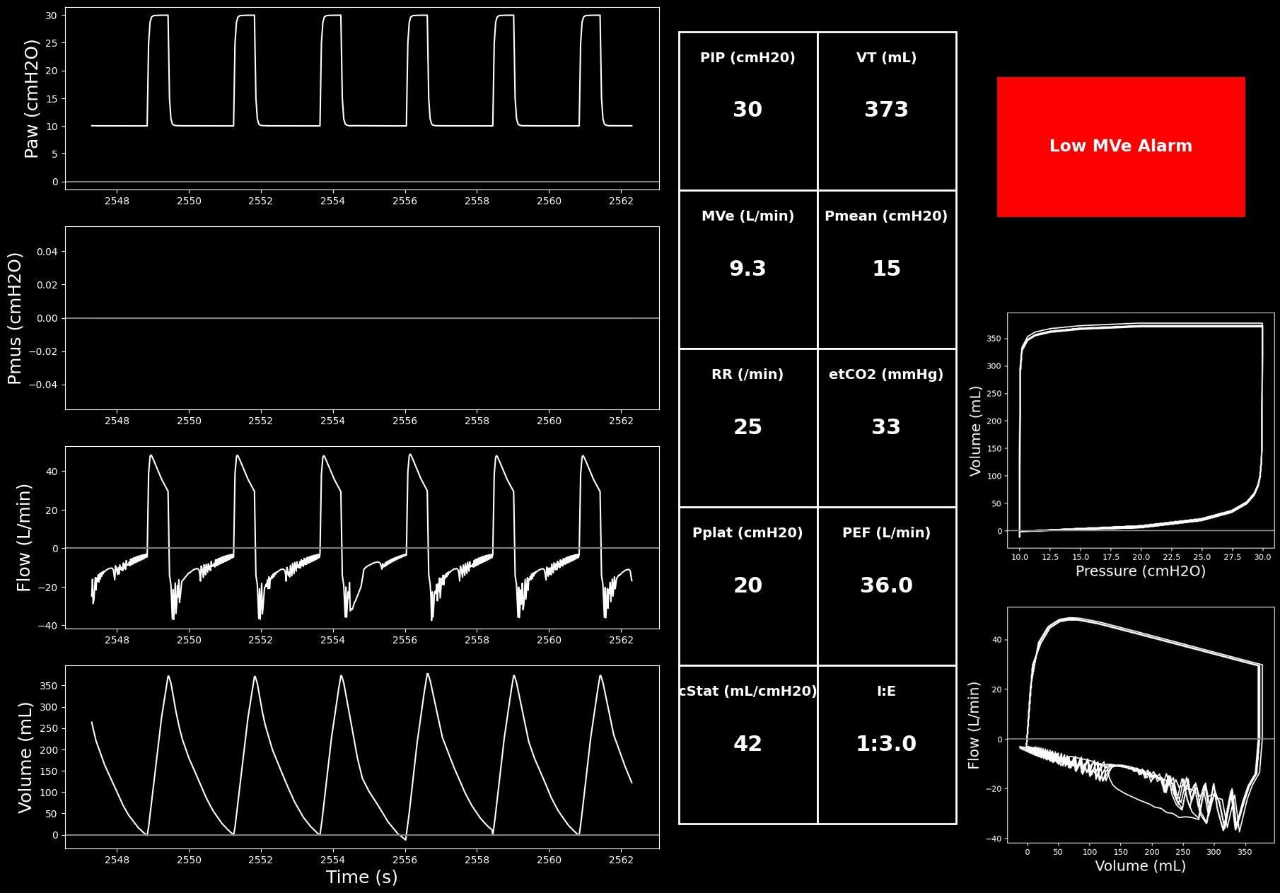Click the Volume (mL) waveform axis label
Screen dimensions: 1280x893
(x=25, y=757)
